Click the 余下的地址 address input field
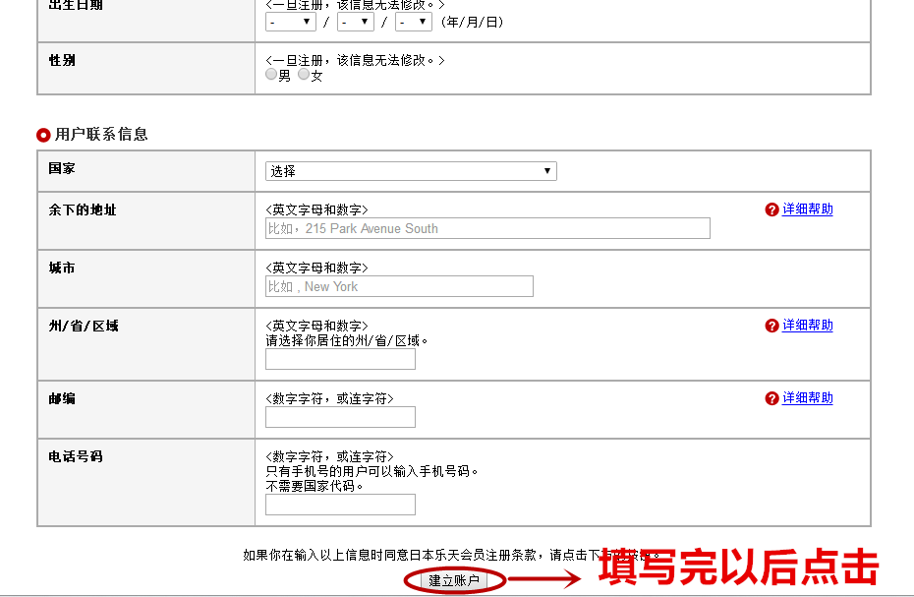 487,228
